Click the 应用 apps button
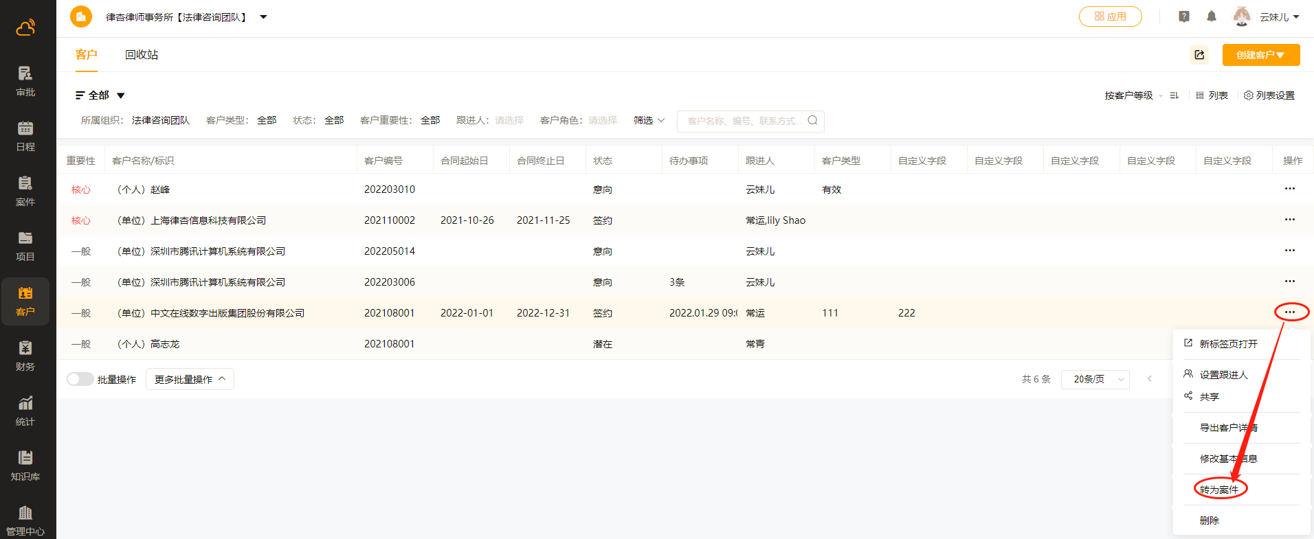The image size is (1314, 539). point(1110,16)
